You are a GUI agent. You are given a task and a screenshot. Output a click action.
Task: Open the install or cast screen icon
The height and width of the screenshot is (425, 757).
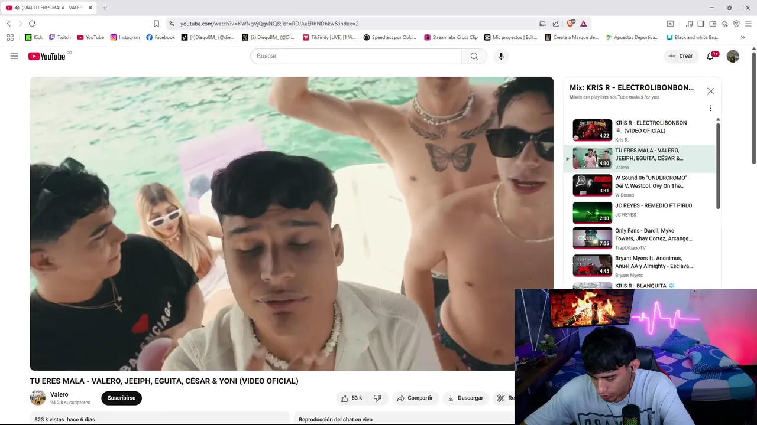pos(542,24)
